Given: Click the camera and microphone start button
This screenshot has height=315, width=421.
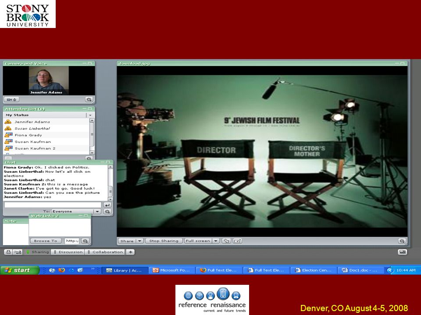Looking at the screenshot, I should tap(11, 99).
